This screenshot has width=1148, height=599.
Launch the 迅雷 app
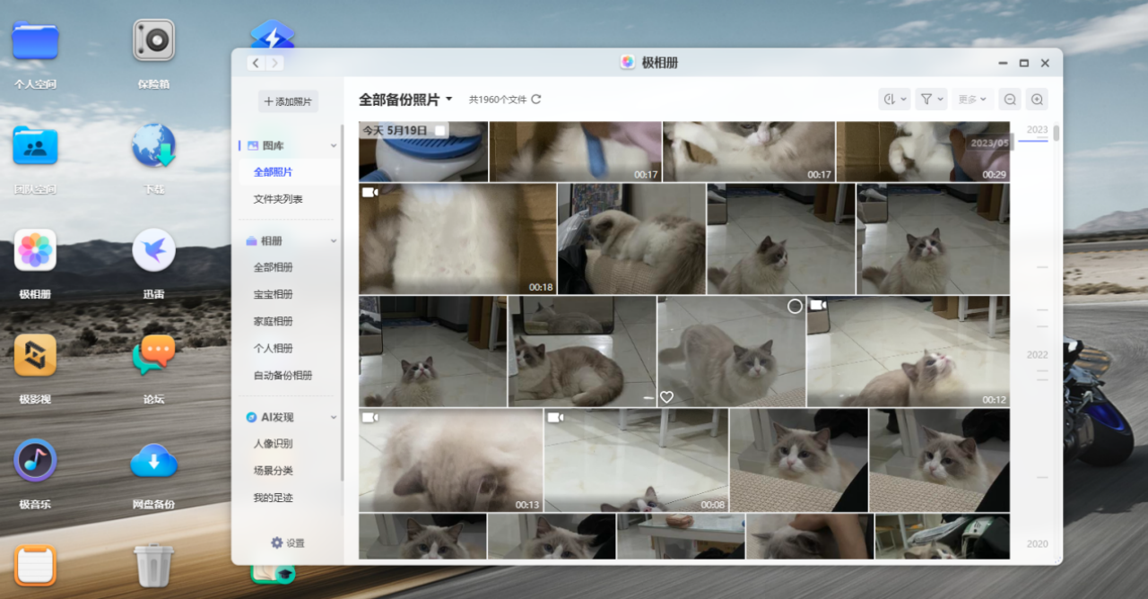[x=153, y=250]
